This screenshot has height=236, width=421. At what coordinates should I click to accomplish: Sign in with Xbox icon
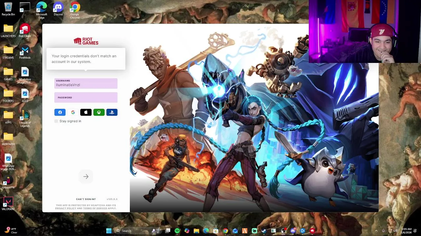(x=99, y=112)
